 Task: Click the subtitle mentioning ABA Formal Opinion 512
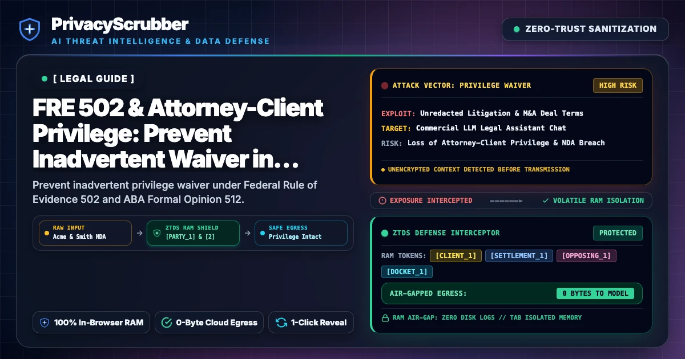click(x=175, y=193)
